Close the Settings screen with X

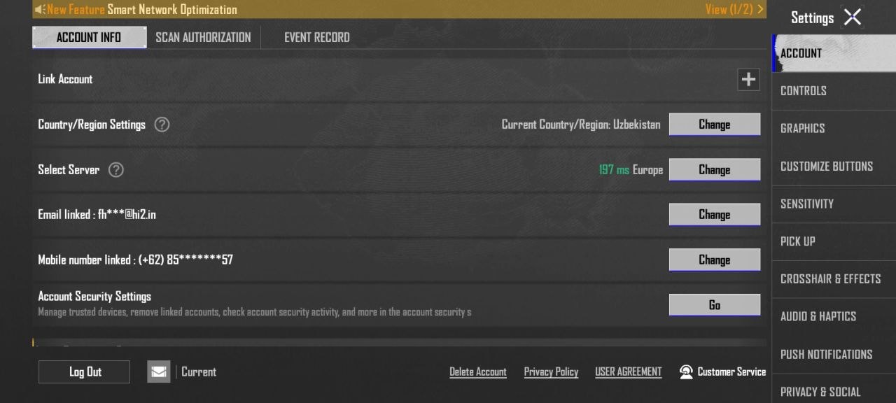(852, 17)
